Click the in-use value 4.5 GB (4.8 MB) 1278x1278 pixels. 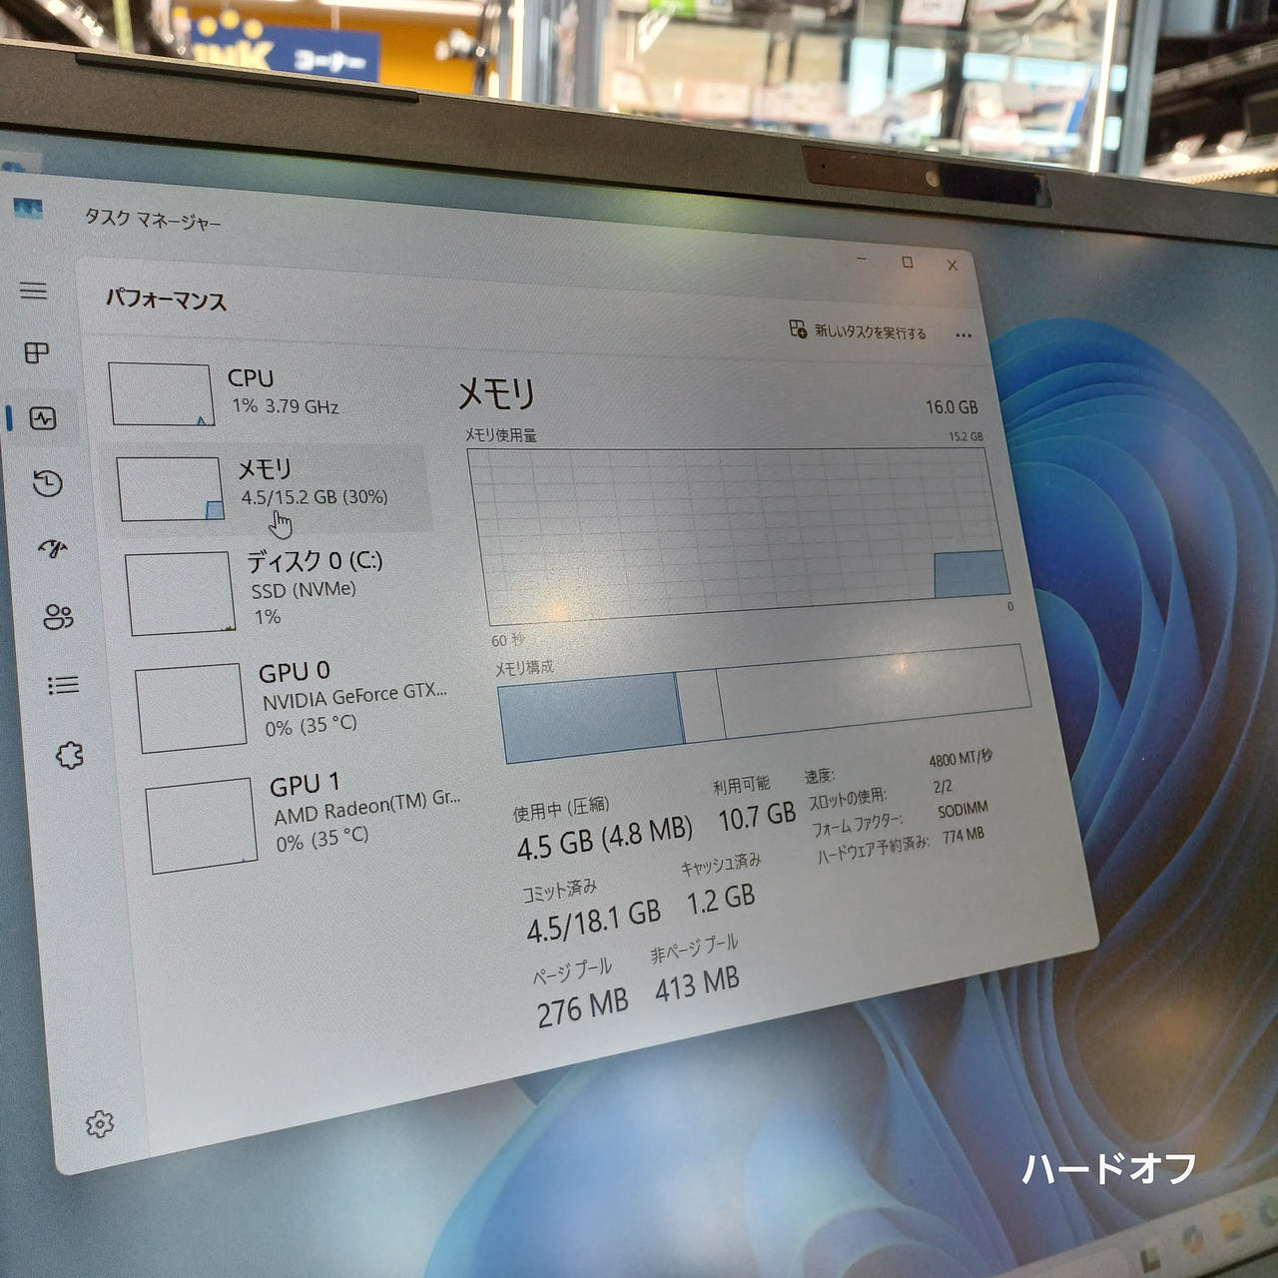pos(604,836)
